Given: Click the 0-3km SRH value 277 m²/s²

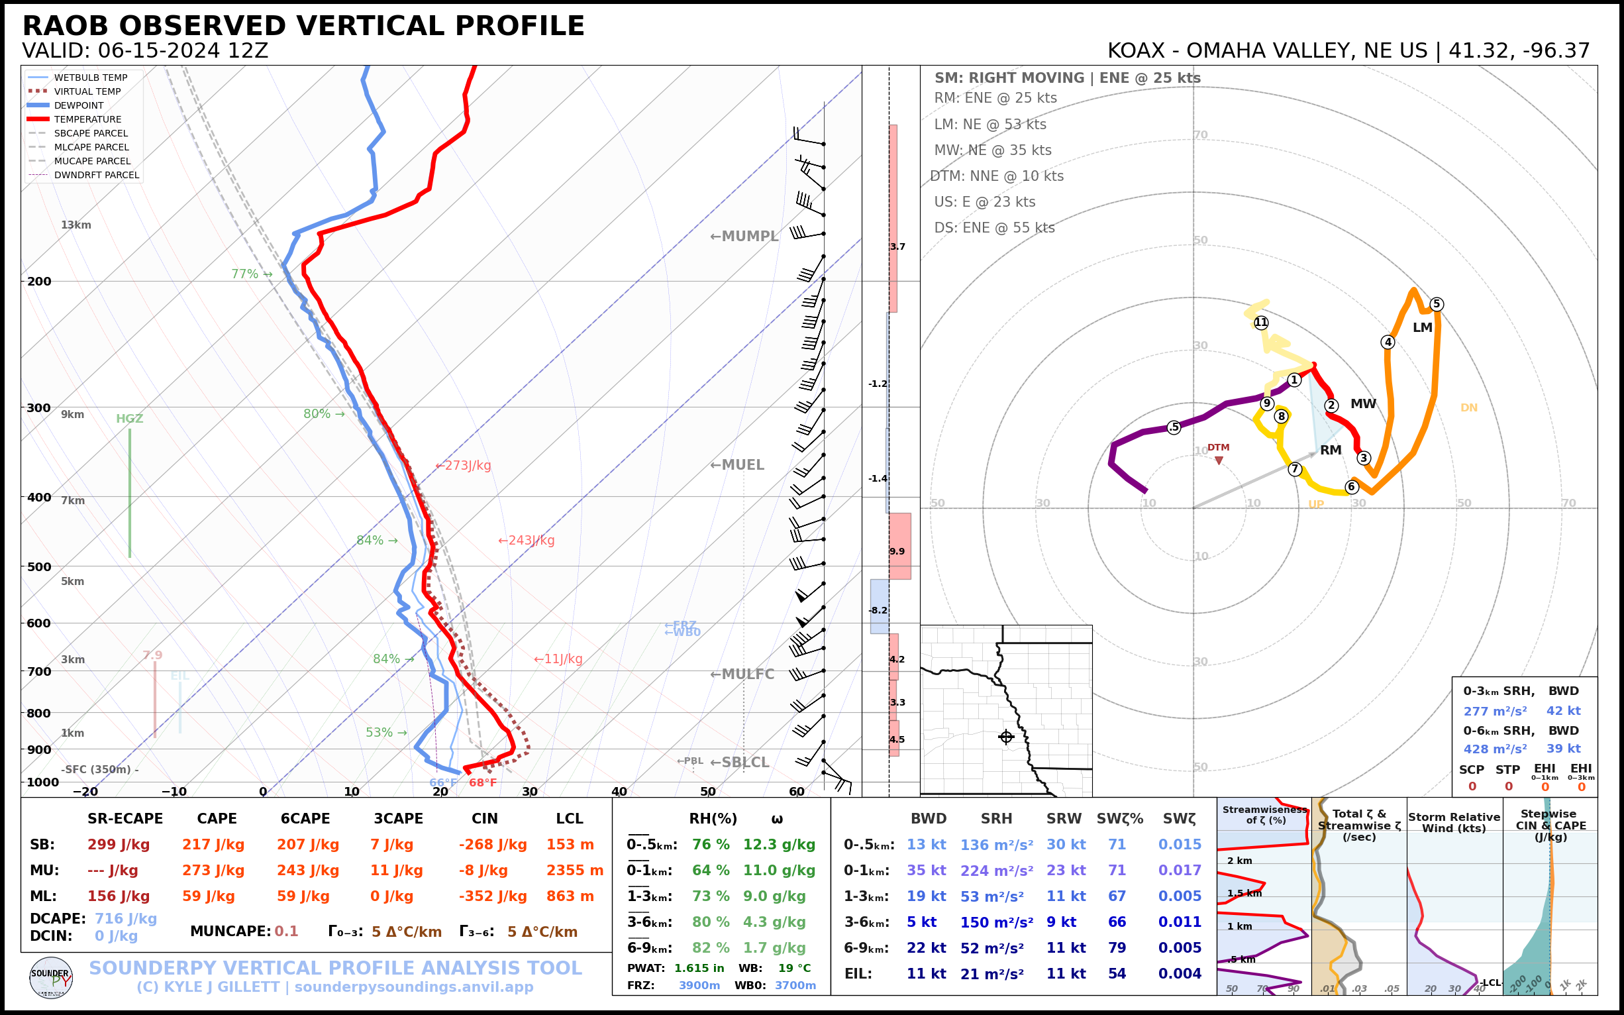Looking at the screenshot, I should click(x=1494, y=711).
